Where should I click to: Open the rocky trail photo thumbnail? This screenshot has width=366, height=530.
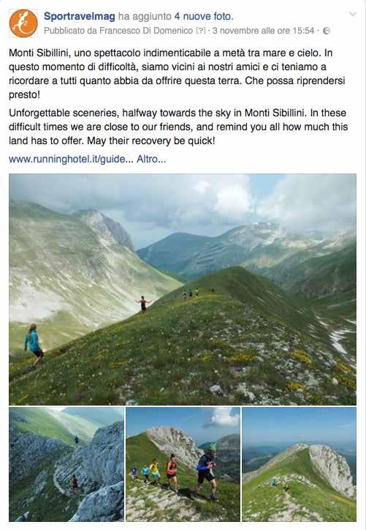pos(66,464)
